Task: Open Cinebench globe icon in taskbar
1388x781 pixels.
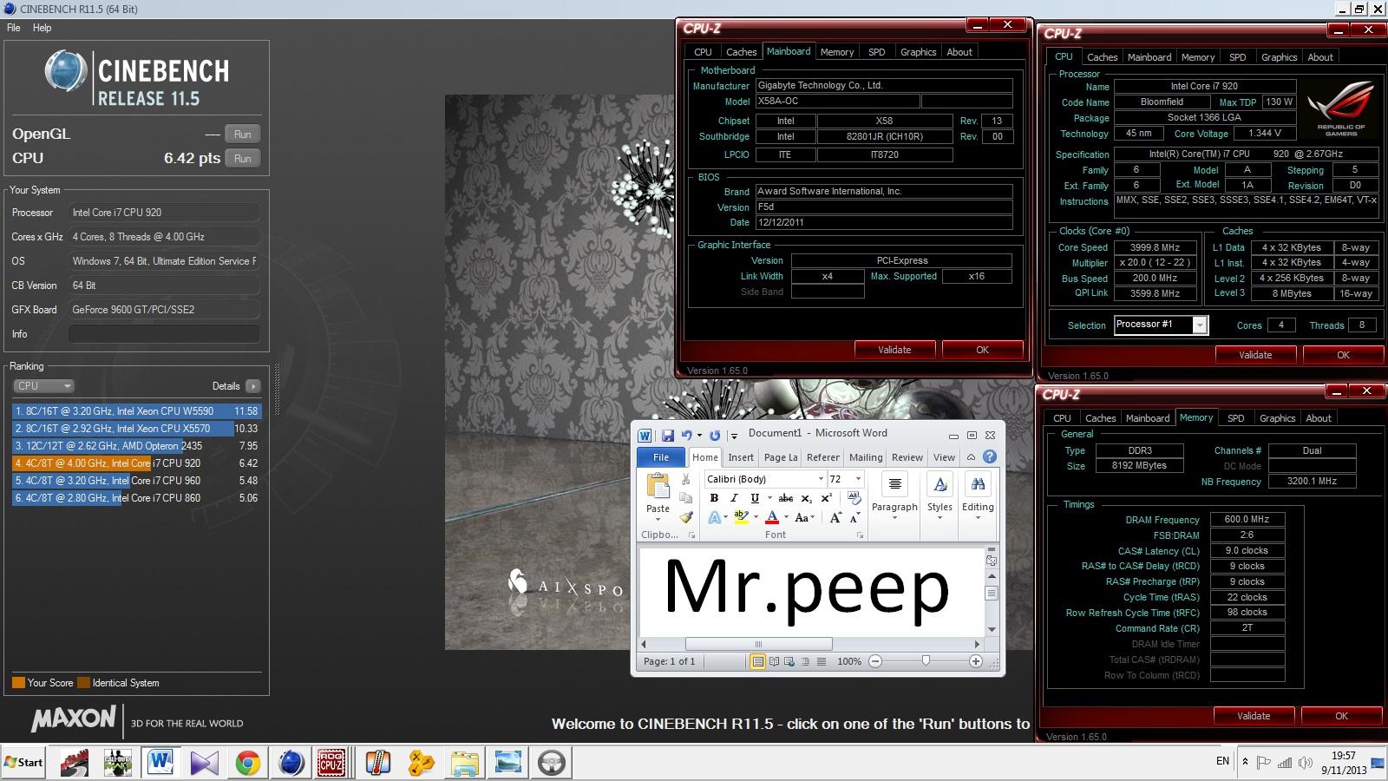Action: pyautogui.click(x=291, y=763)
